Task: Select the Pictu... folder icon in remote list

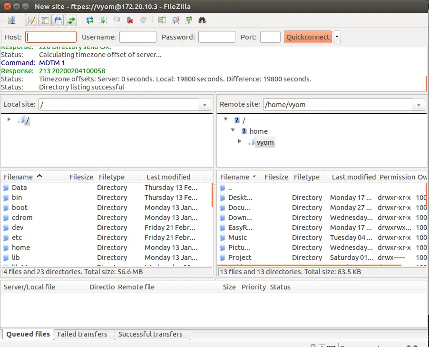Action: [223, 248]
